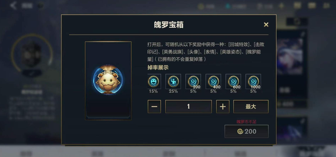The width and height of the screenshot is (336, 157).
Task: Tap the blurred circular profile avatar behind dialog
Action: [x=32, y=54]
